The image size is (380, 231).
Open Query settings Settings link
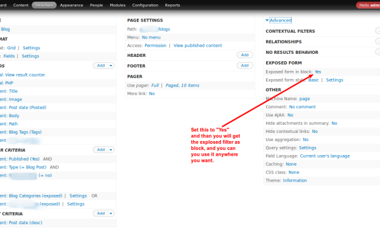point(308,148)
